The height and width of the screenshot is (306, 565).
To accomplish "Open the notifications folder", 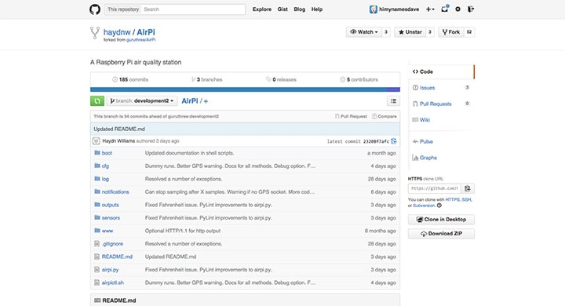I will click(115, 191).
